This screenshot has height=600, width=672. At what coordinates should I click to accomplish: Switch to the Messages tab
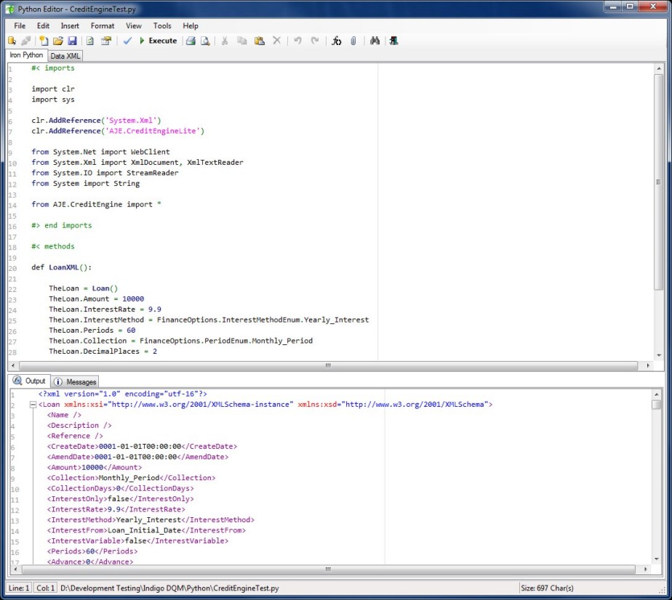76,381
